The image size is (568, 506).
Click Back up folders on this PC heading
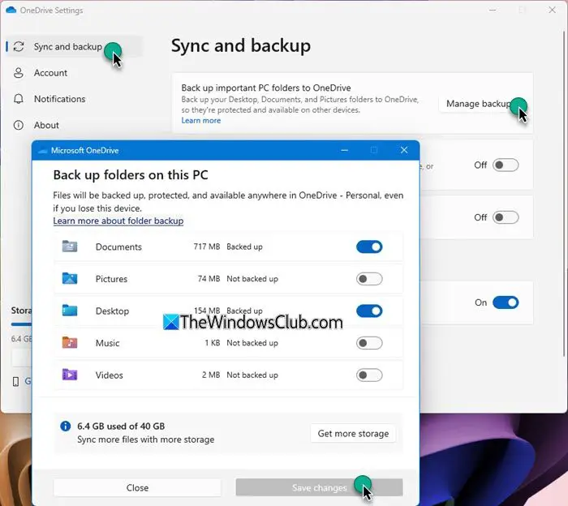(x=131, y=175)
